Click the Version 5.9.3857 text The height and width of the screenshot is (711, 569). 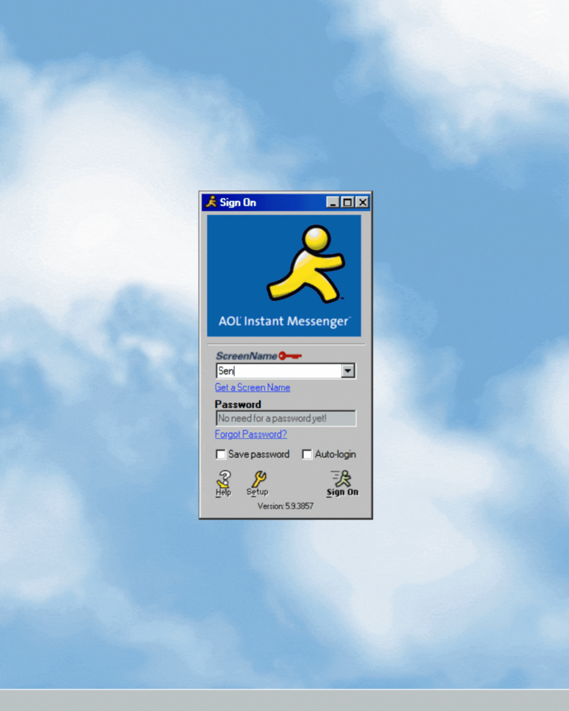(286, 506)
